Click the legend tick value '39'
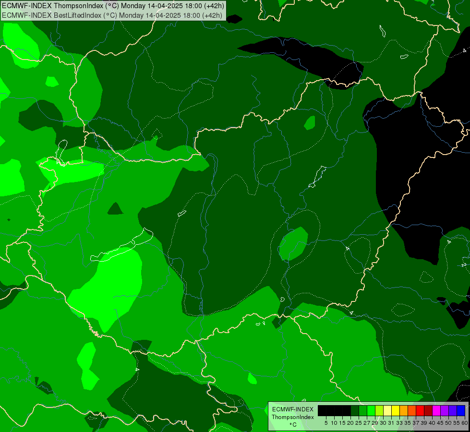The image size is (470, 432). [424, 423]
